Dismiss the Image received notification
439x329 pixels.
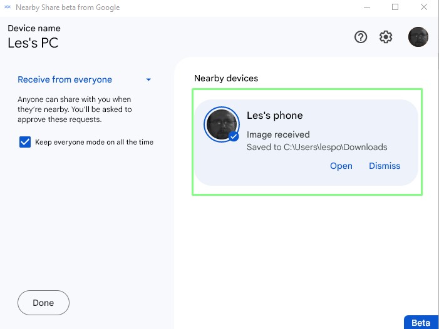[x=385, y=166]
